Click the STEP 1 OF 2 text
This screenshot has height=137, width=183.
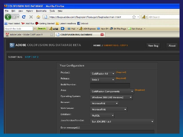click(x=32, y=57)
